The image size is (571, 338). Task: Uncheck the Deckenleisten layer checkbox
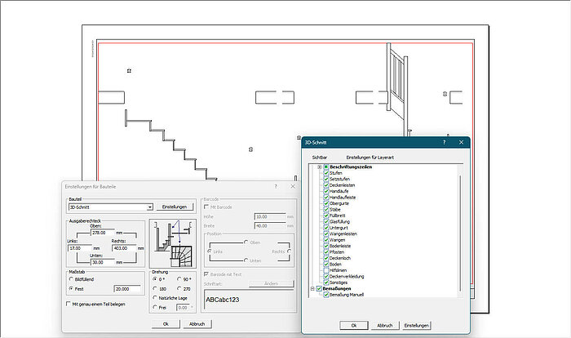pos(326,185)
